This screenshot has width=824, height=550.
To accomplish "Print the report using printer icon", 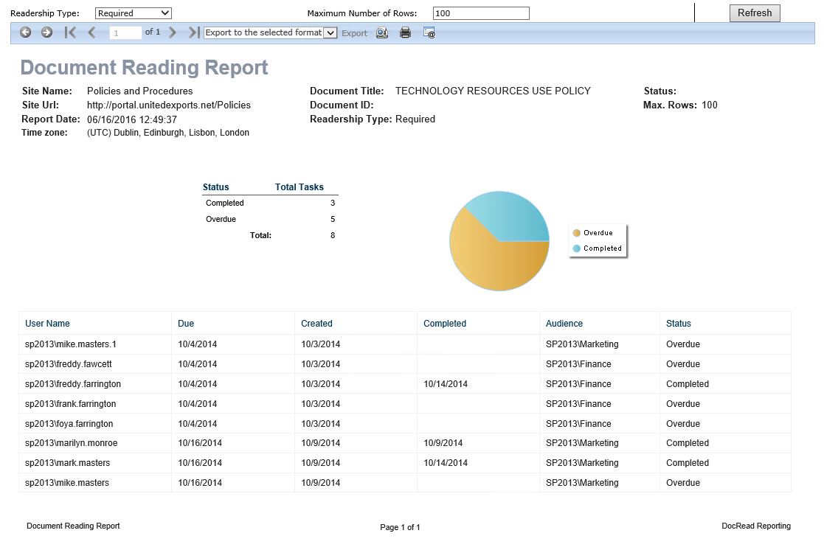I will 405,32.
